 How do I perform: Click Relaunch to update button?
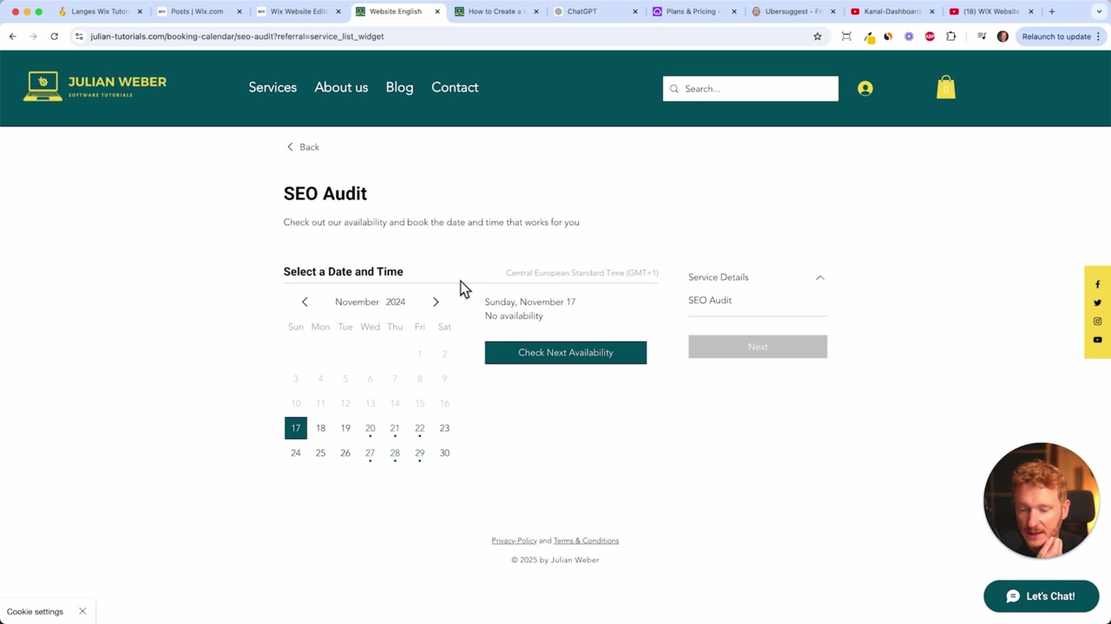[x=1056, y=36]
